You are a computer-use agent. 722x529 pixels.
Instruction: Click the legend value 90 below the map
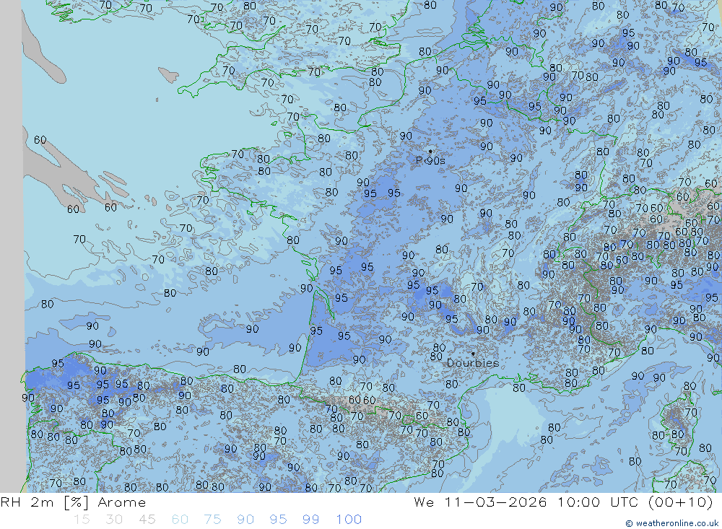click(x=245, y=520)
